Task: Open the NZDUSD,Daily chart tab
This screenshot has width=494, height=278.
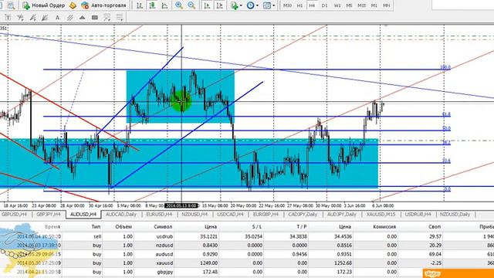Action: 455,215
